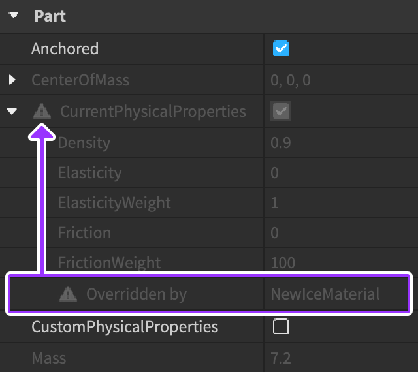
Task: Click the CenterOfMass value 0, 0, 0
Action: pos(291,80)
